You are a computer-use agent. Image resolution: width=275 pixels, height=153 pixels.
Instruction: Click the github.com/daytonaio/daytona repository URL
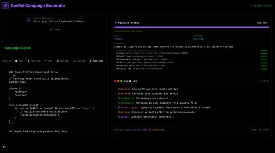click(58, 21)
